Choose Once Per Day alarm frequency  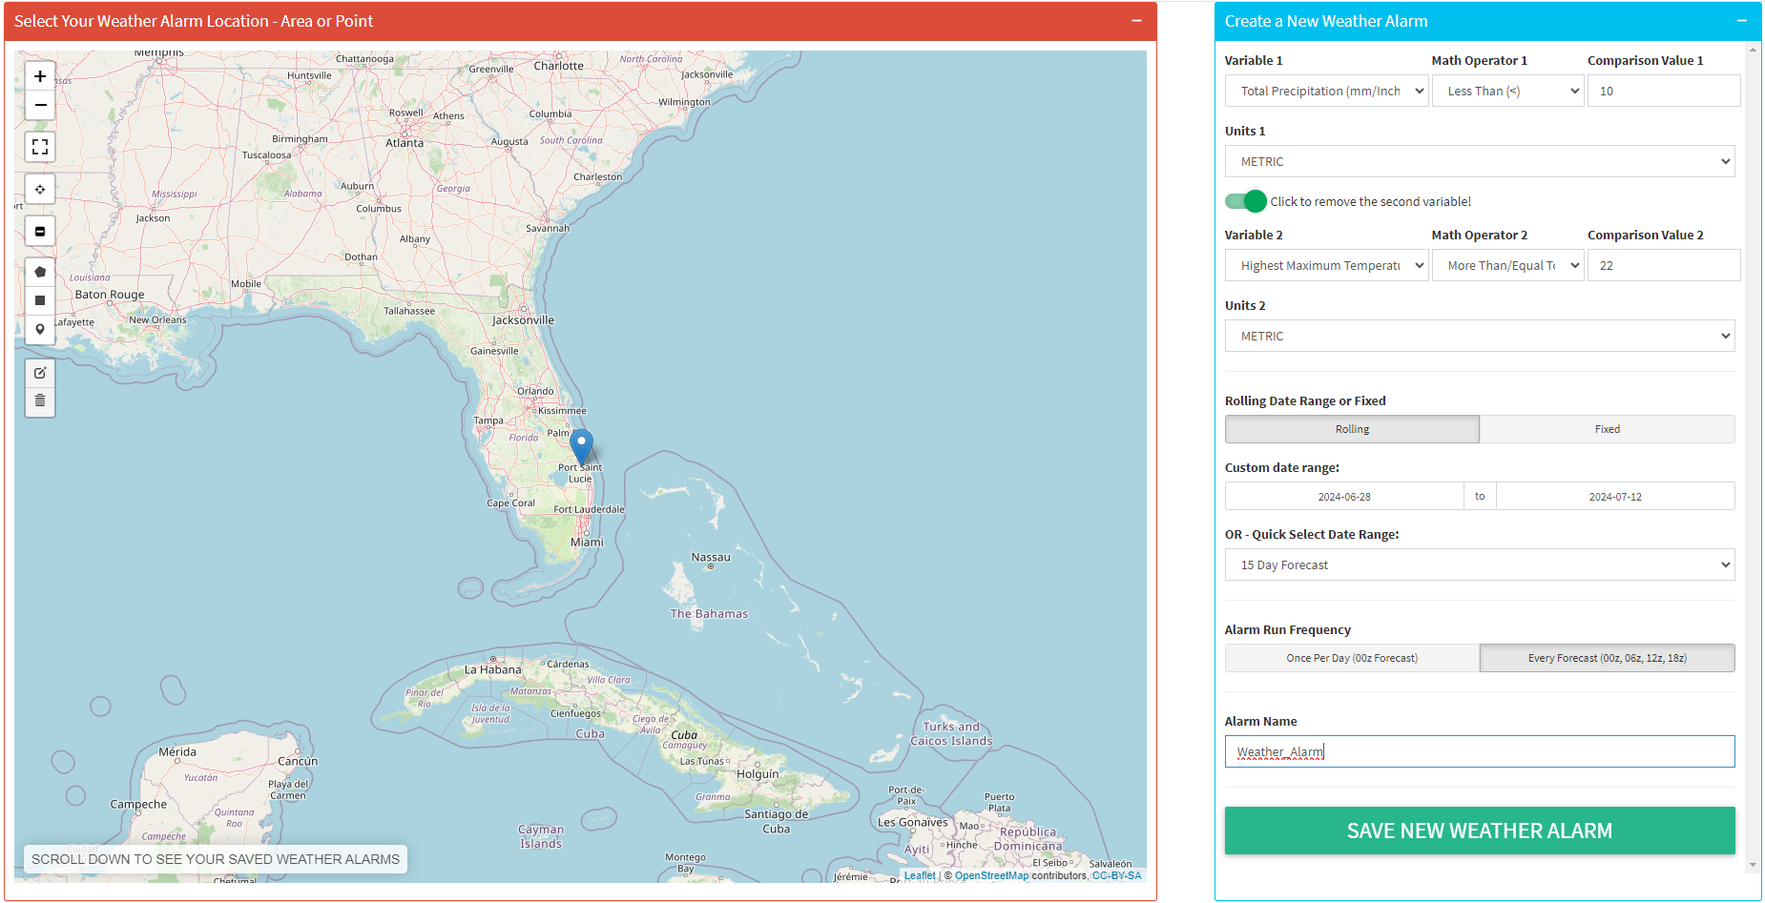(x=1352, y=658)
